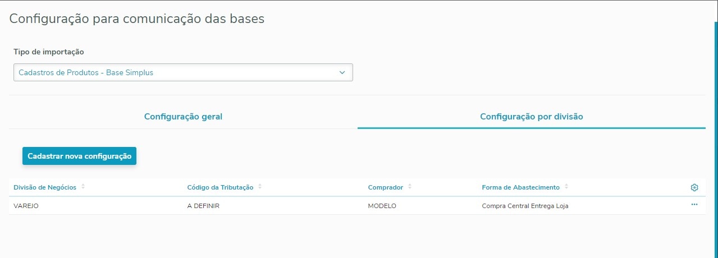Click the Comprador column header

pos(386,187)
